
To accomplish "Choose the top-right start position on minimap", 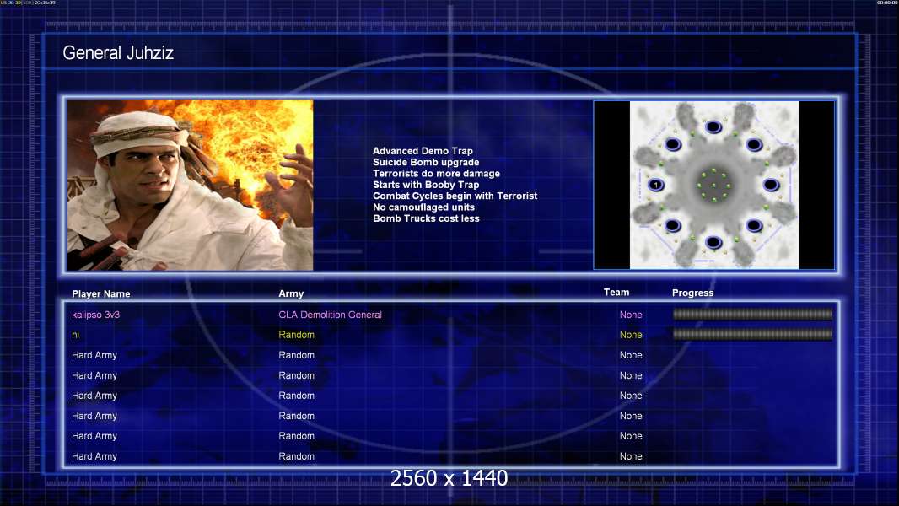I will point(754,144).
